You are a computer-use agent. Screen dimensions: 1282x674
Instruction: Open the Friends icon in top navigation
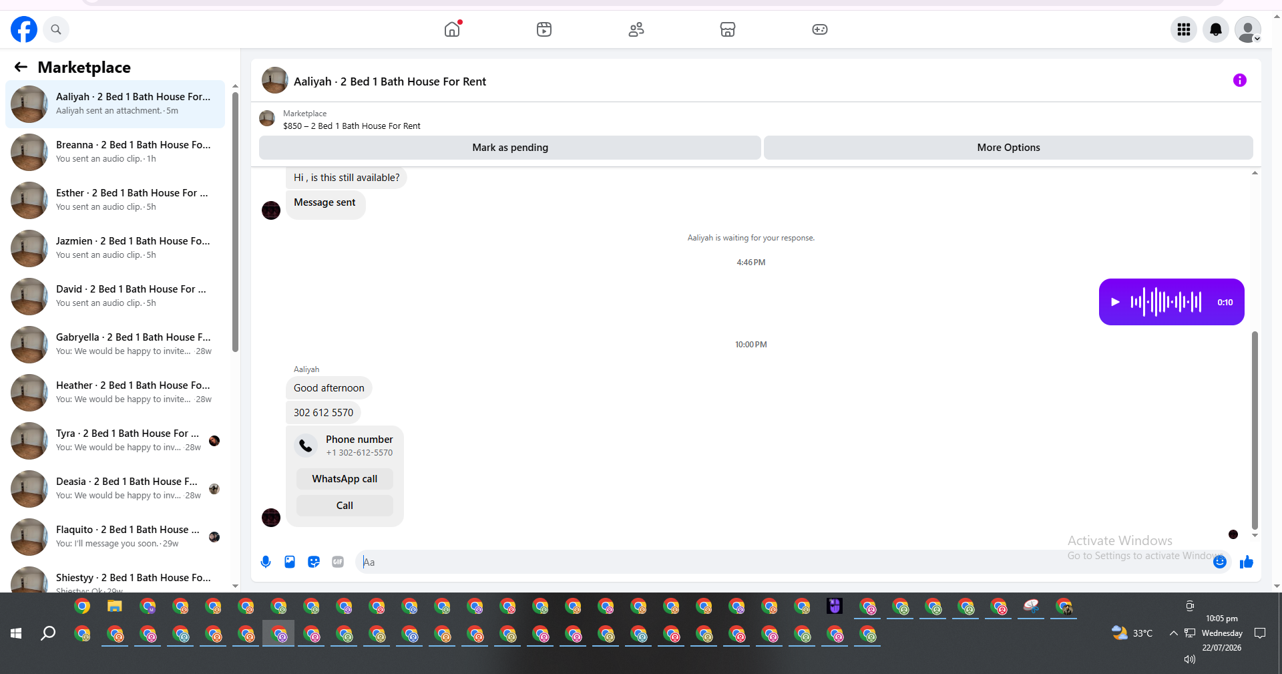(636, 29)
